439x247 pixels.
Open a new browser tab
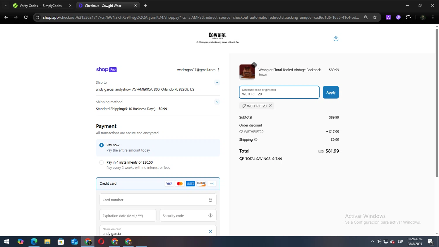point(145,6)
